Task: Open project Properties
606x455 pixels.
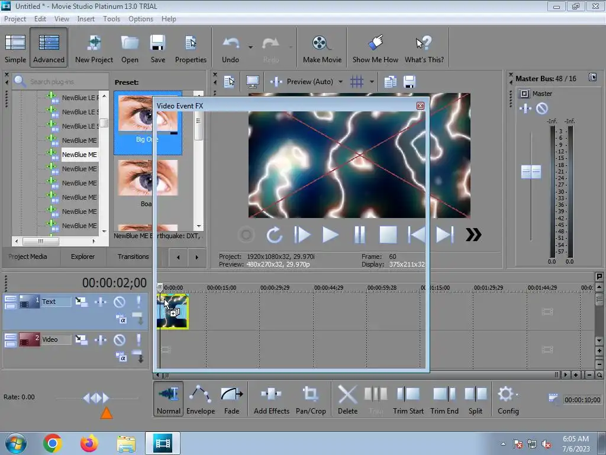Action: [191, 49]
